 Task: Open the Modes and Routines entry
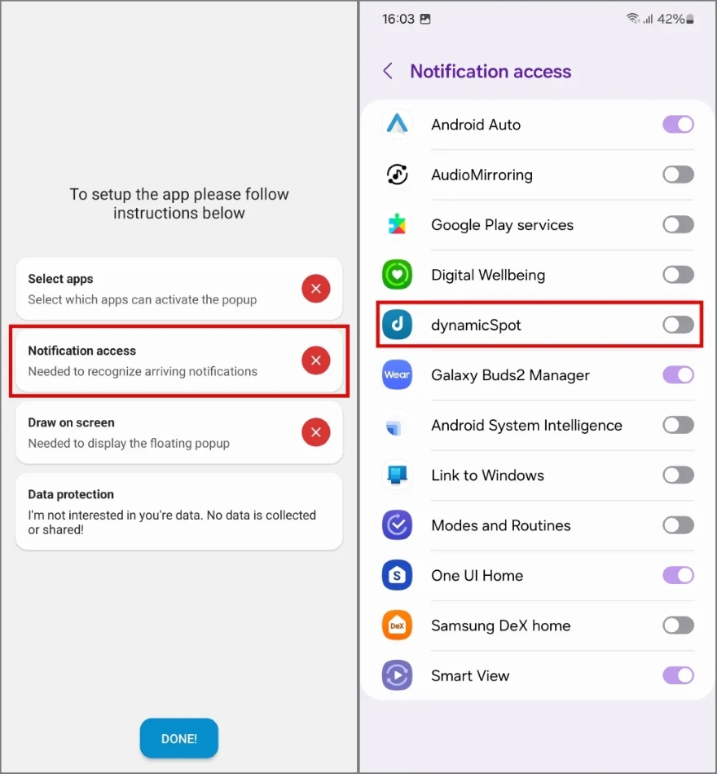coord(501,526)
